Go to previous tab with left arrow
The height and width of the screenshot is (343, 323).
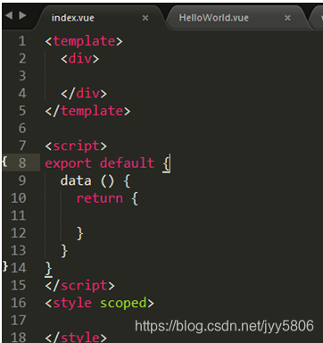pos(9,15)
